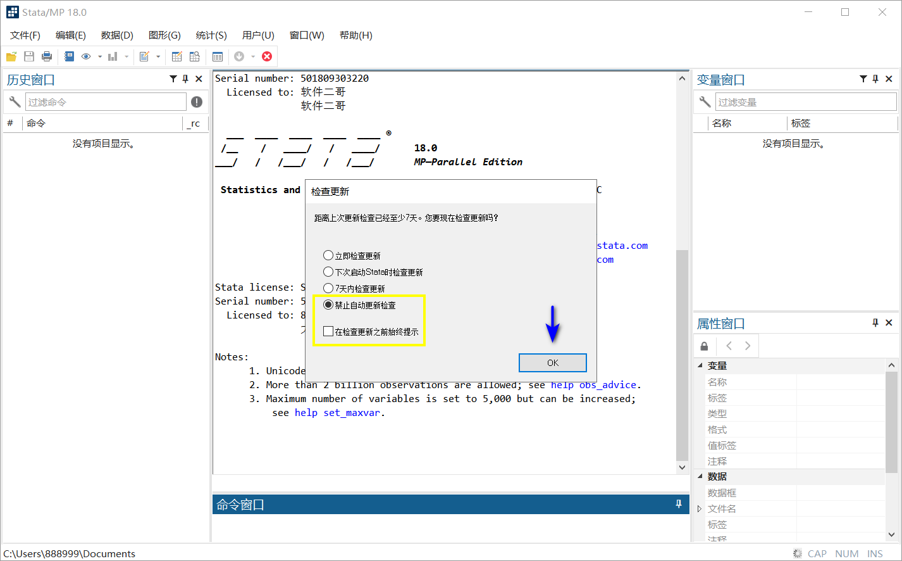
Task: Open the More icon dropdown arrow
Action: 253,56
